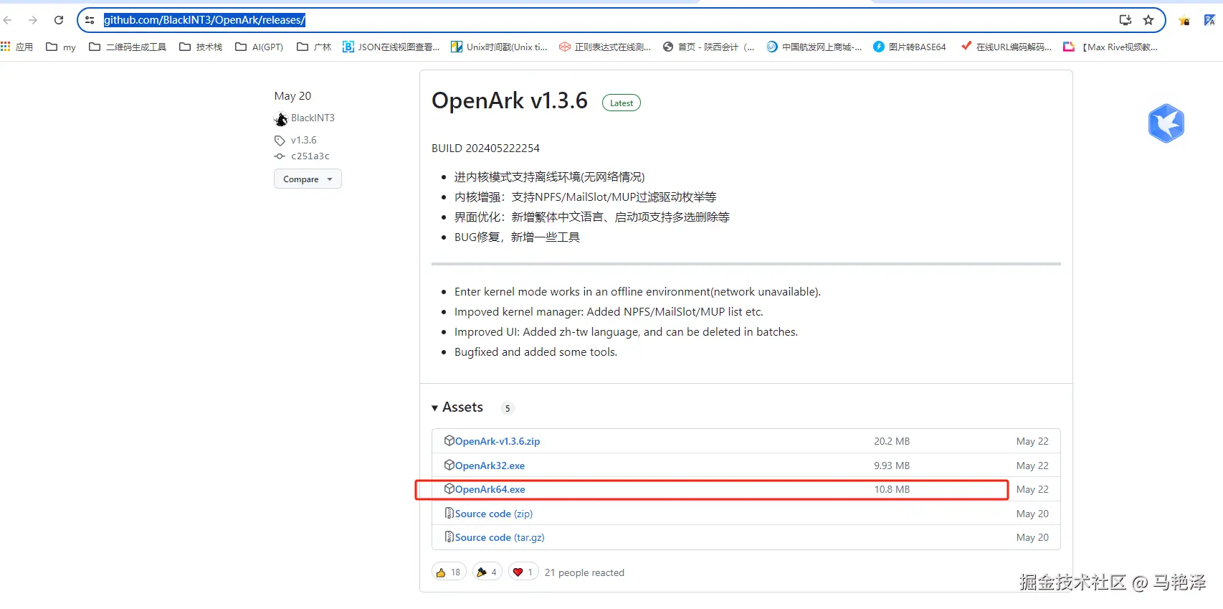Screen dimensions: 1223x609
Task: Download OpenArk64.exe
Action: [x=490, y=489]
